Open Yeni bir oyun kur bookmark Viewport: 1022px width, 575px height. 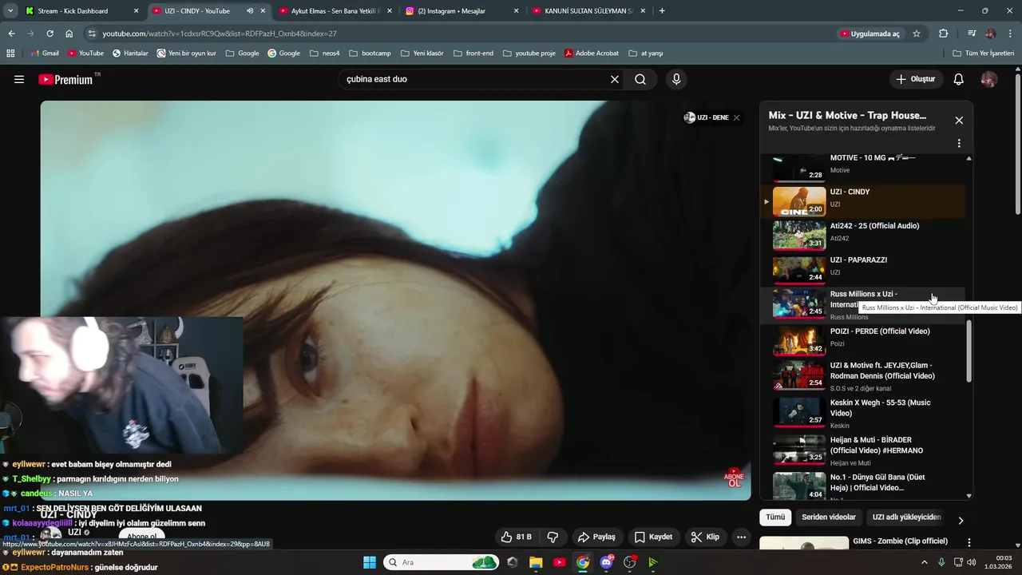pos(187,53)
